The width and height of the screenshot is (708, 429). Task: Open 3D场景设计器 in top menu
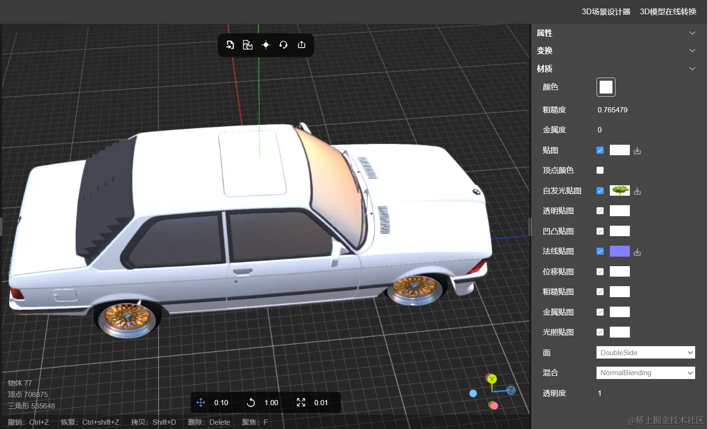606,11
